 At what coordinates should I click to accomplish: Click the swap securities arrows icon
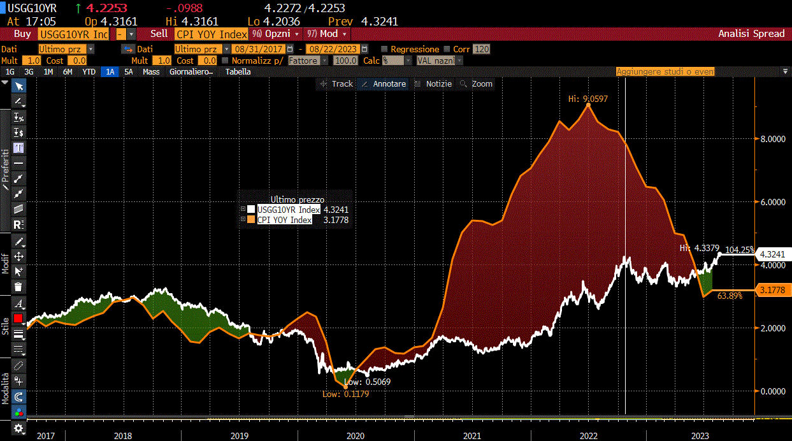pos(127,49)
